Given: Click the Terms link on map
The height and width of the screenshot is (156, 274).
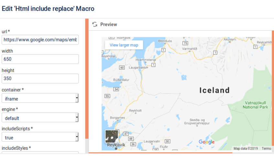Looking at the screenshot, I should pos(266,149).
